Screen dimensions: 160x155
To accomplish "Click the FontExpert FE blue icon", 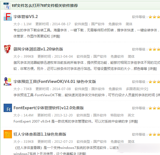I will [x=8, y=108].
